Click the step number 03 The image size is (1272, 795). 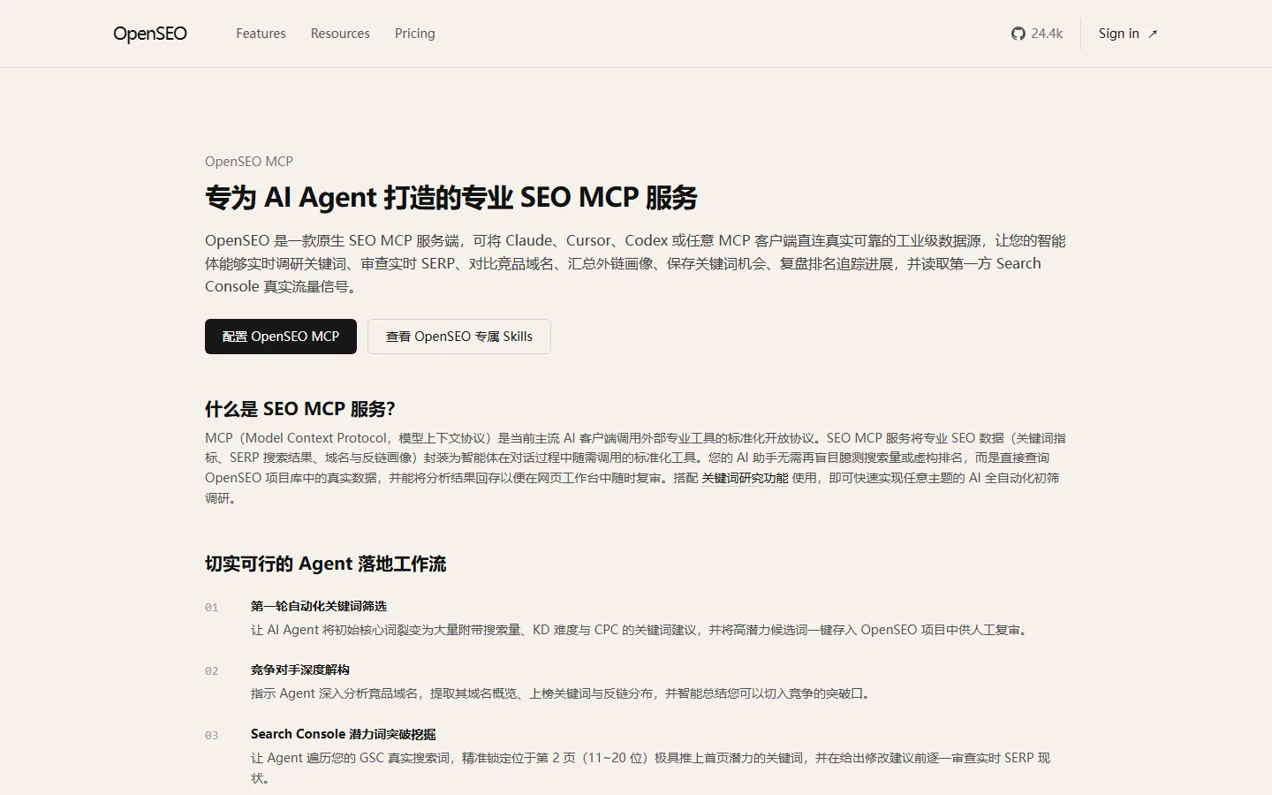point(212,736)
